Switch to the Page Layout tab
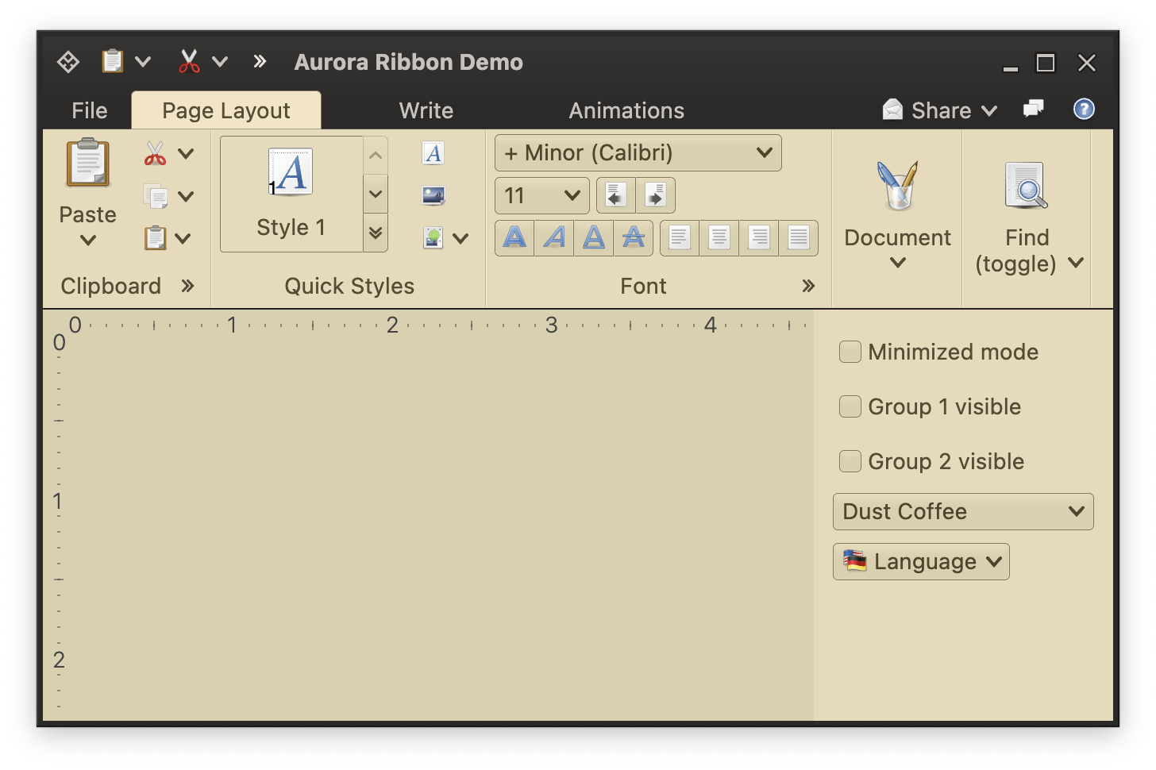Image resolution: width=1156 pixels, height=770 pixels. [x=226, y=110]
